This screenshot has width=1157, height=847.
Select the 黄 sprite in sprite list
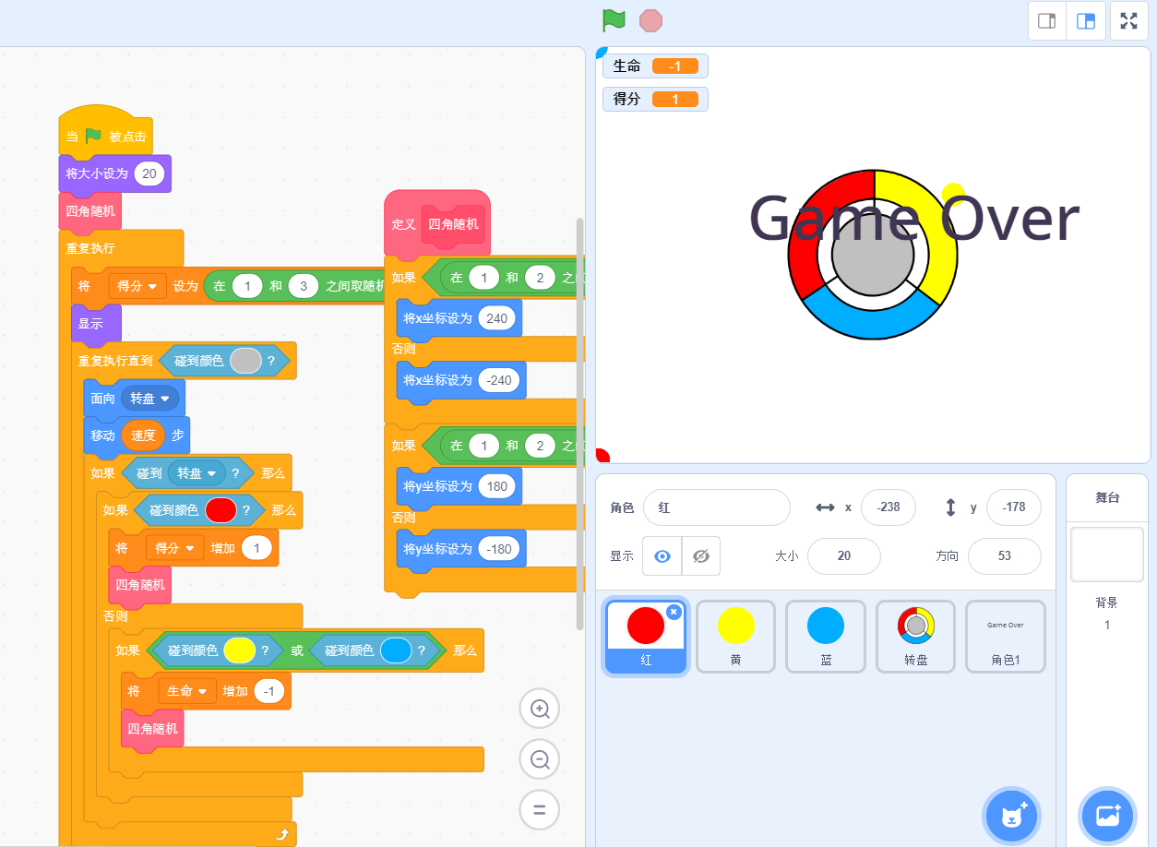pyautogui.click(x=735, y=635)
